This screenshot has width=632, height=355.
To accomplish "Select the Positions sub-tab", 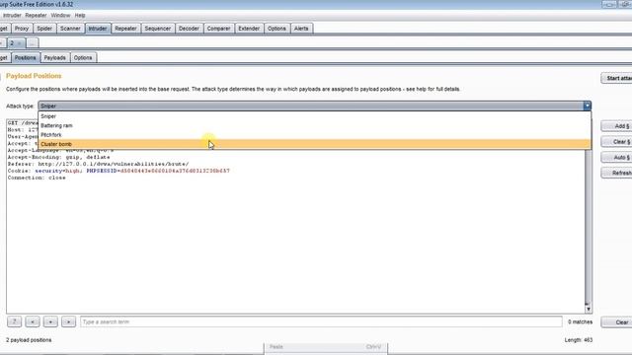I will coord(26,57).
